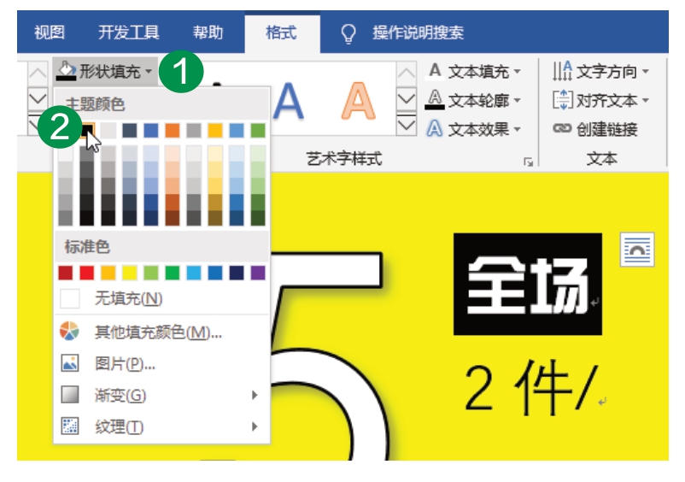Viewport: 685px width, 482px height.
Task: Pick the light gray theme color swatch
Action: pos(108,130)
